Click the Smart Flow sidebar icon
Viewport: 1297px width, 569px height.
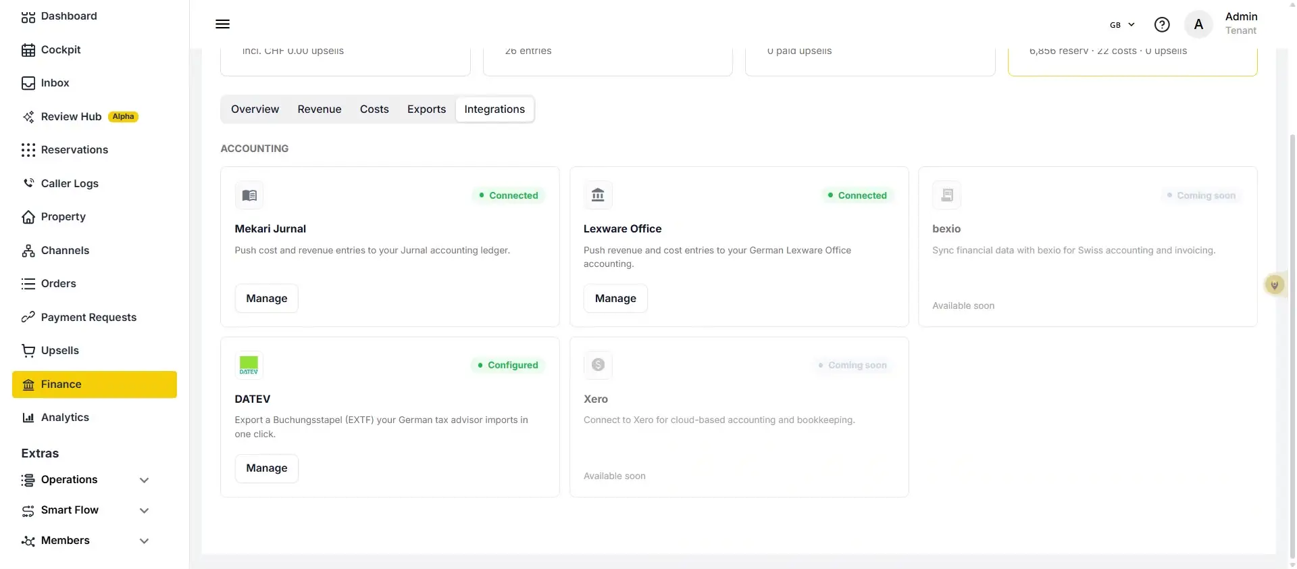[28, 510]
